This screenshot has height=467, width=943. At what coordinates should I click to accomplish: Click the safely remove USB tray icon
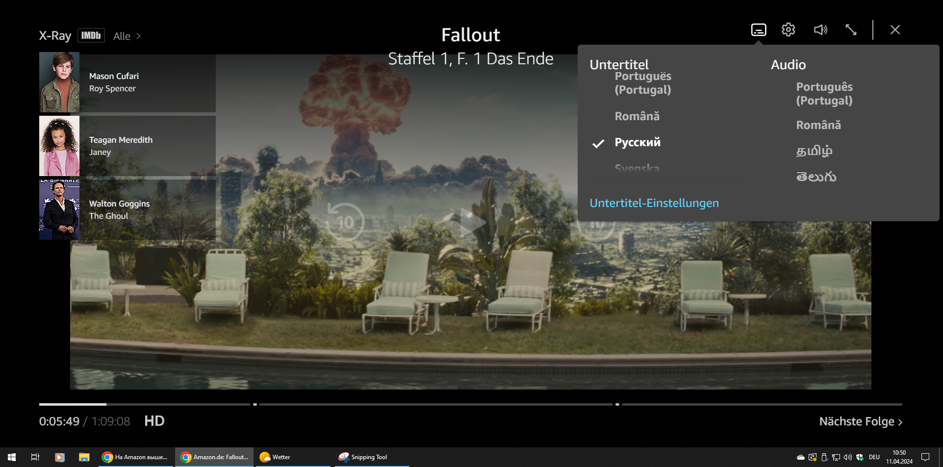click(824, 457)
